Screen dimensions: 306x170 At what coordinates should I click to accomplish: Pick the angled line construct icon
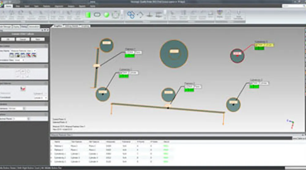click(x=140, y=15)
